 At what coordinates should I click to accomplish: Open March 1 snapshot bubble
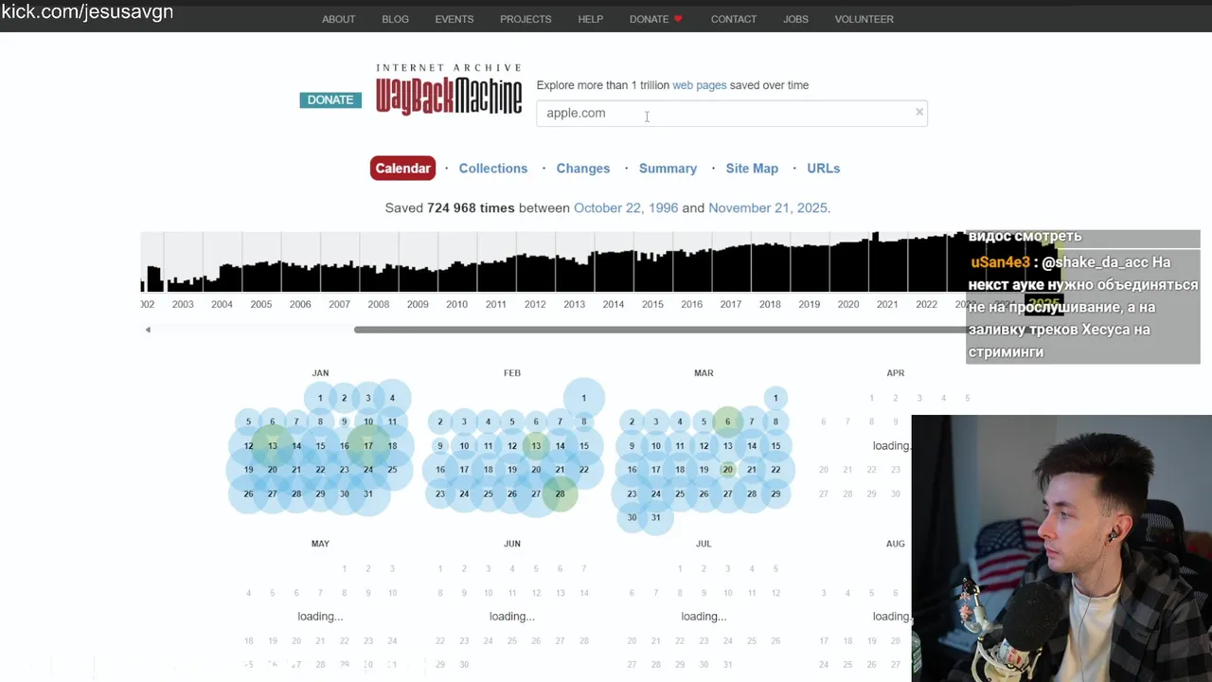[x=775, y=398]
